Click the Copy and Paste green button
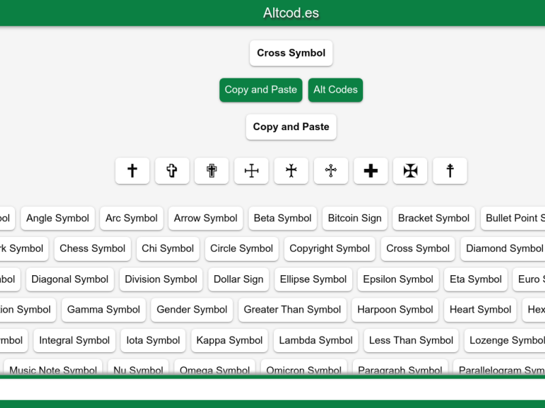Viewport: 545px width, 408px height. (260, 89)
